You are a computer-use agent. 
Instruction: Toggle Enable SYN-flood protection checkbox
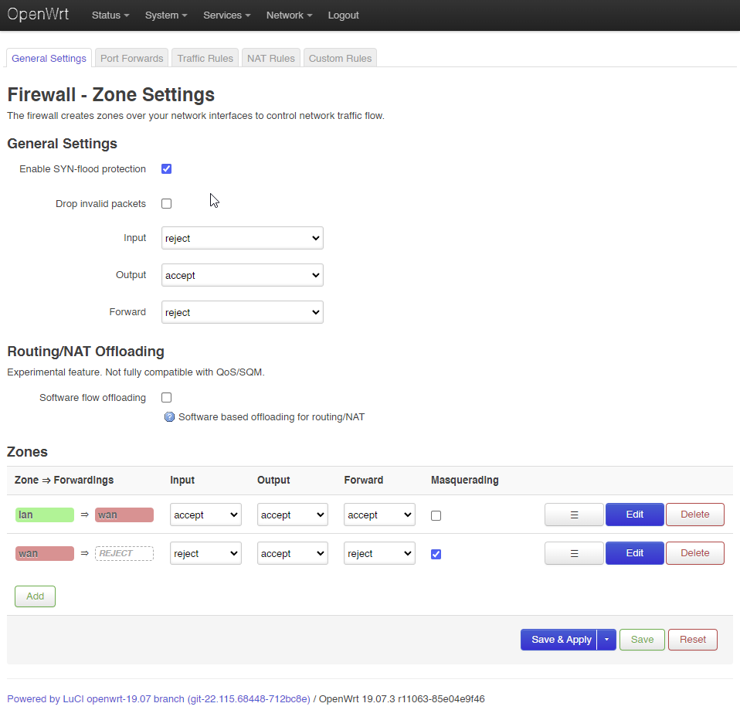pos(167,169)
